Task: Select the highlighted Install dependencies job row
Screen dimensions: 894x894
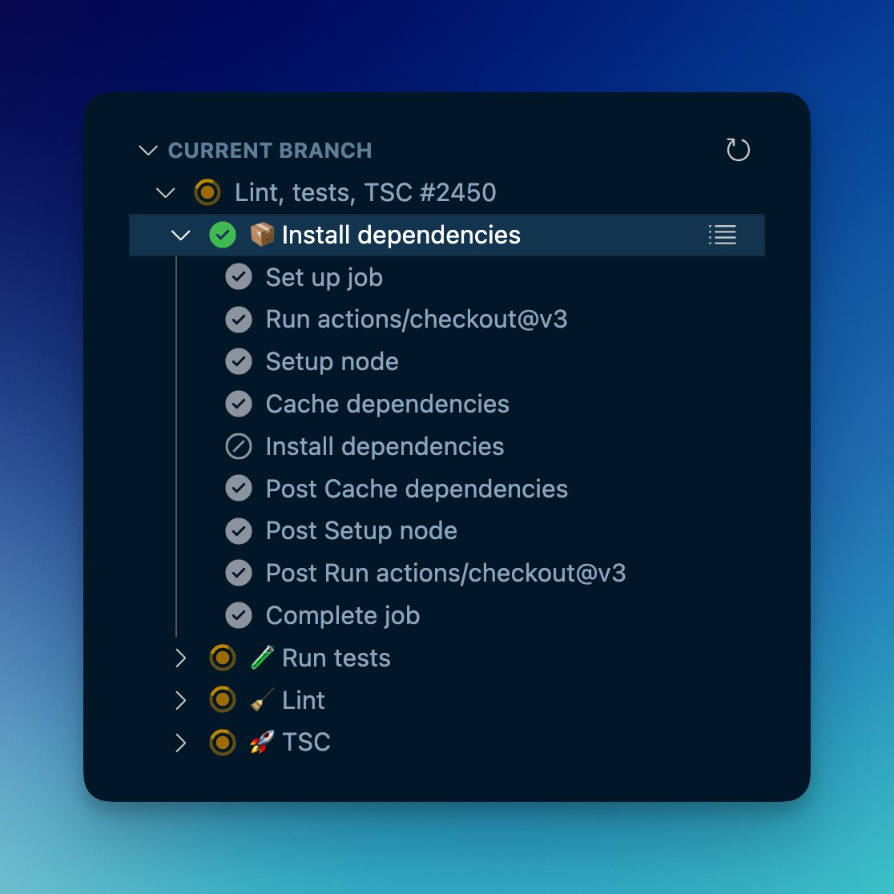Action: [447, 235]
